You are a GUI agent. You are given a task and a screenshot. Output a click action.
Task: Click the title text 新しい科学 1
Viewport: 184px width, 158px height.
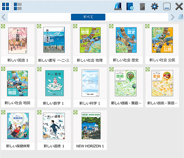click(90, 103)
